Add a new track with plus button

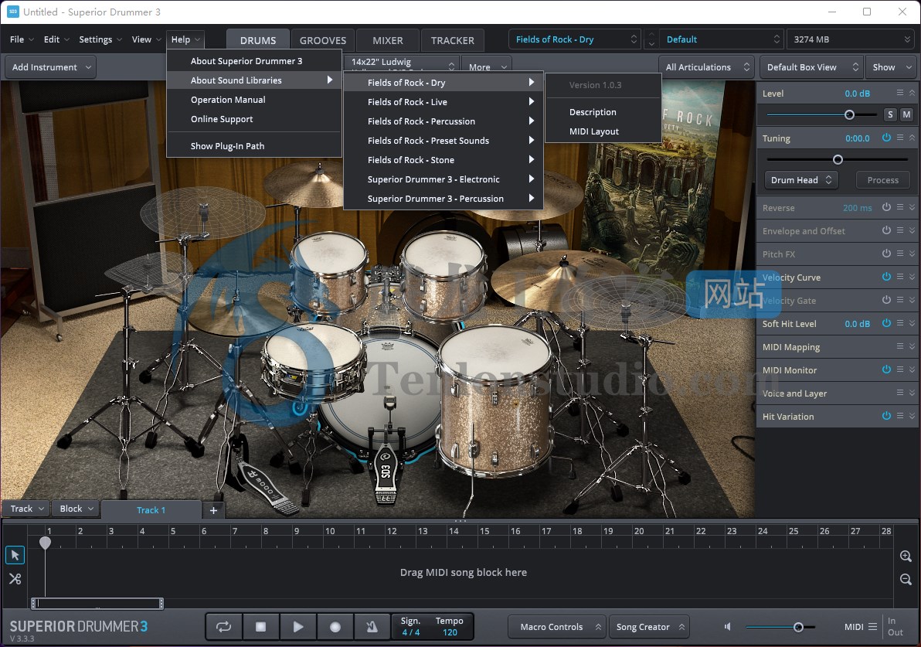click(214, 510)
